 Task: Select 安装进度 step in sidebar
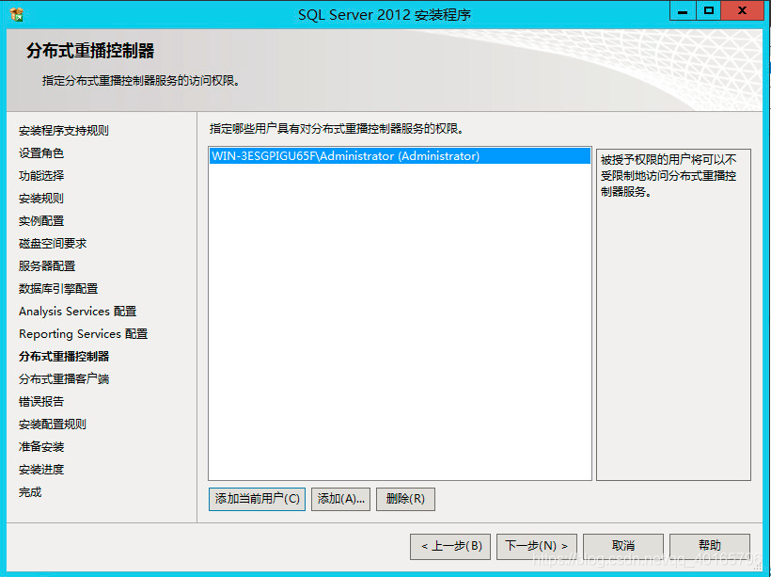(41, 470)
